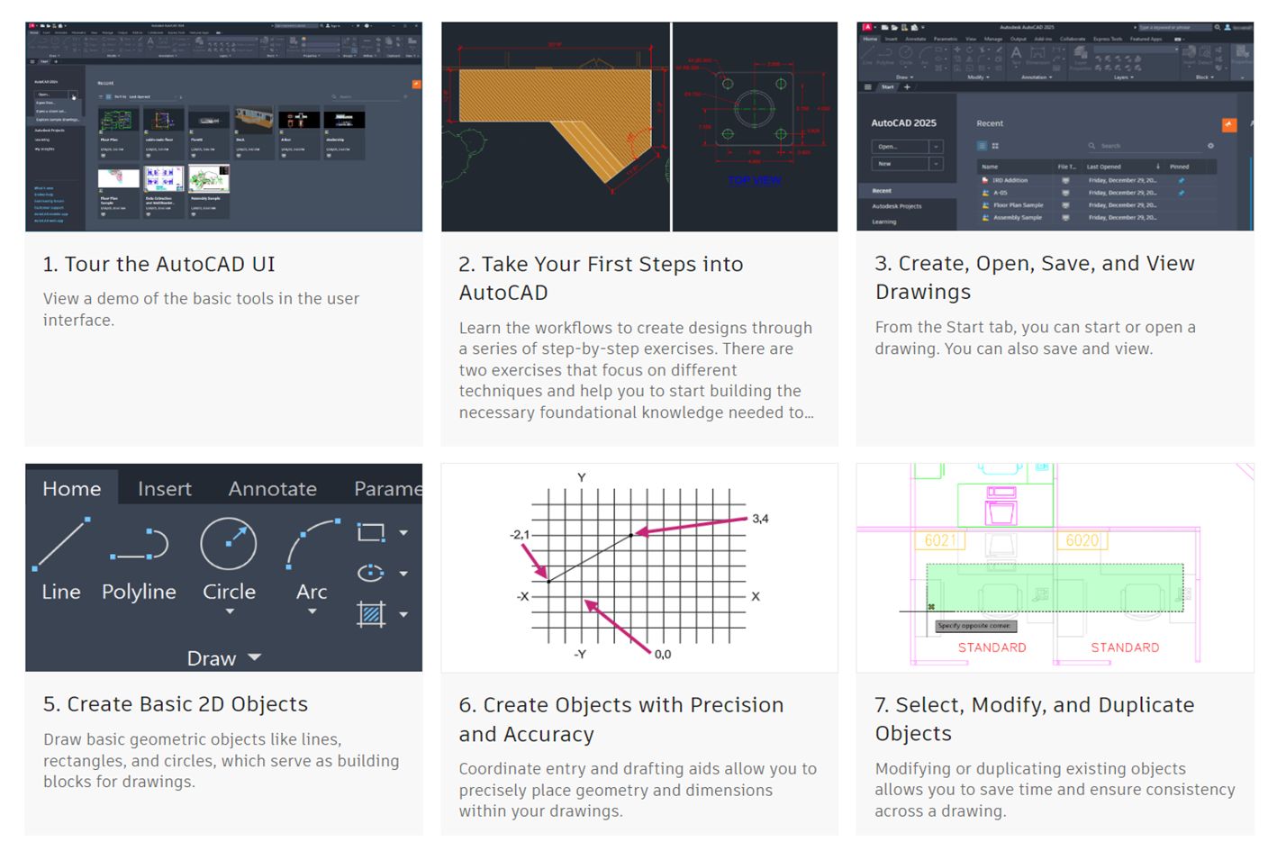Switch to the Annotate ribbon tab
Image resolution: width=1277 pixels, height=851 pixels.
272,488
